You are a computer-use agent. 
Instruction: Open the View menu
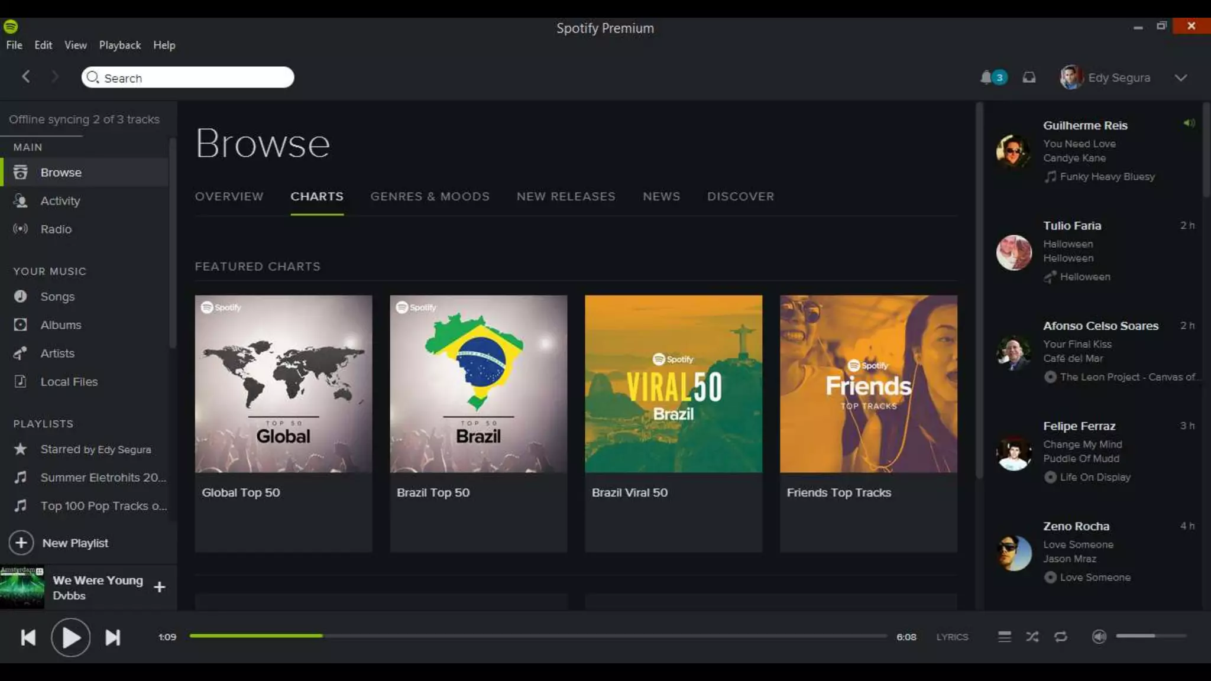[x=75, y=45]
